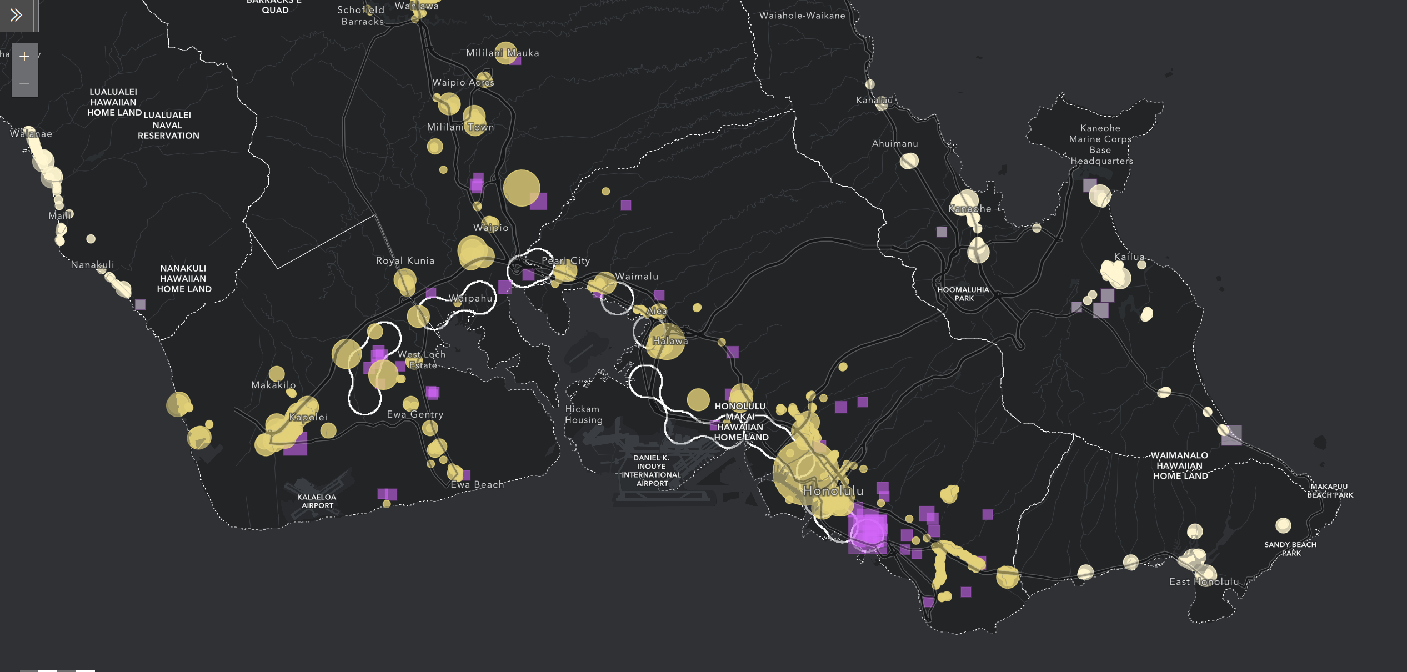
Task: Click the Kalaeloa Airport label
Action: pyautogui.click(x=317, y=501)
